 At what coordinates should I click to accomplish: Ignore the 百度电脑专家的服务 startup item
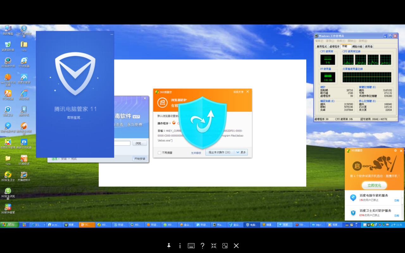point(396,201)
